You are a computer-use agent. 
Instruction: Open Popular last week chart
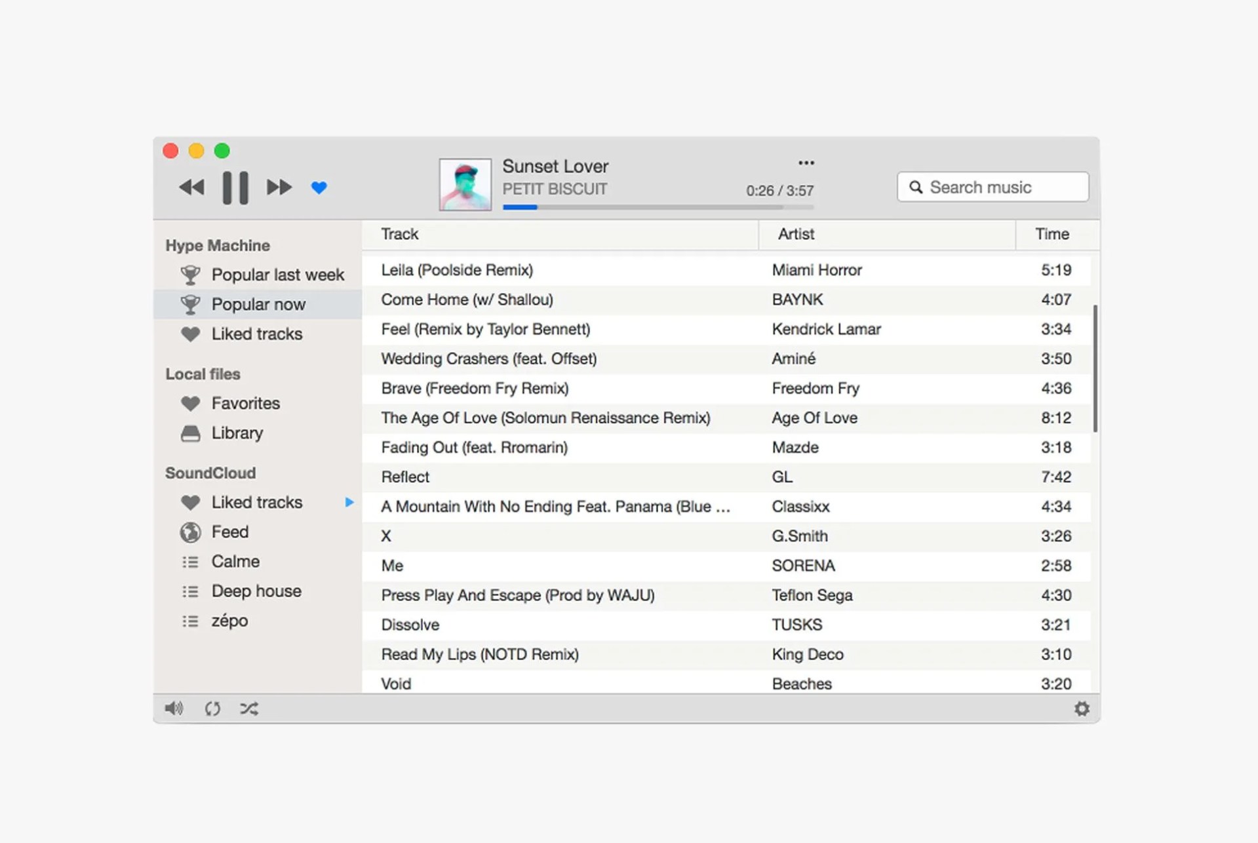(277, 275)
